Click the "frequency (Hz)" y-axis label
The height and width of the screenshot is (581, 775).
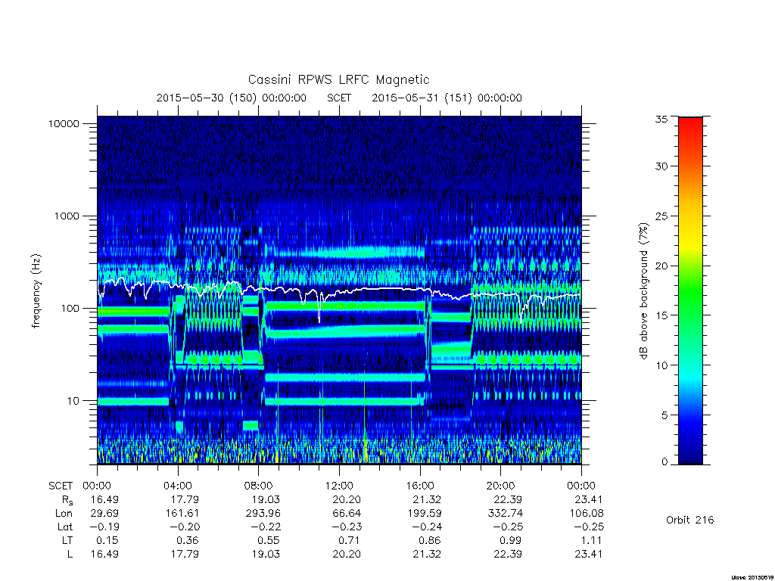[x=36, y=291]
